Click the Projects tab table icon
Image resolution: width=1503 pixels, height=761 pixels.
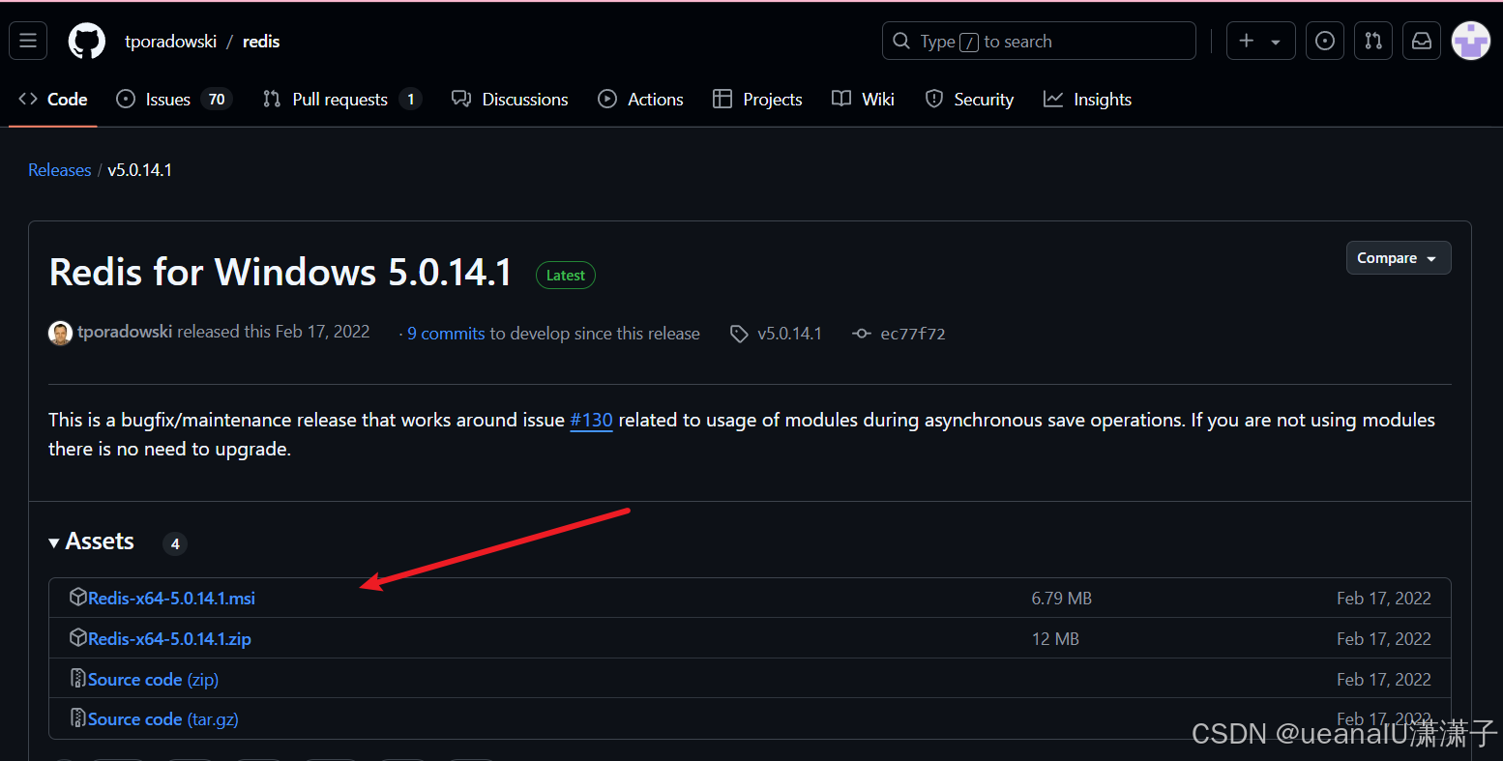coord(722,99)
